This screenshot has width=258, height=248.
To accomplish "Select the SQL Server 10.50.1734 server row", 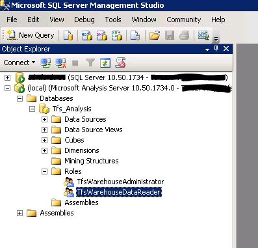I will pos(128,77).
